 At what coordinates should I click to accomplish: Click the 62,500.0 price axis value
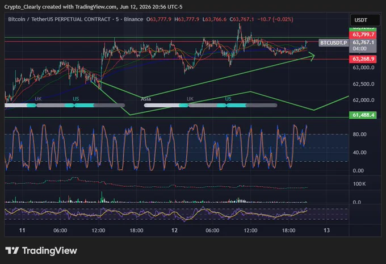(363, 84)
